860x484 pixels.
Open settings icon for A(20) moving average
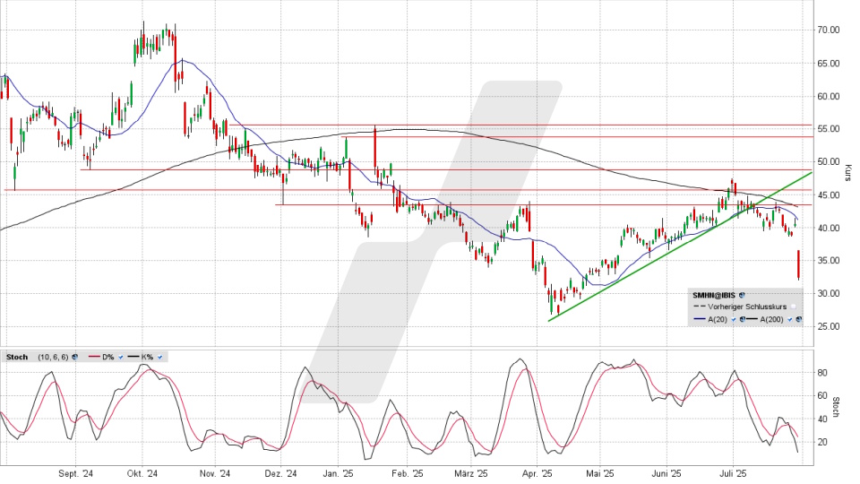pos(743,319)
